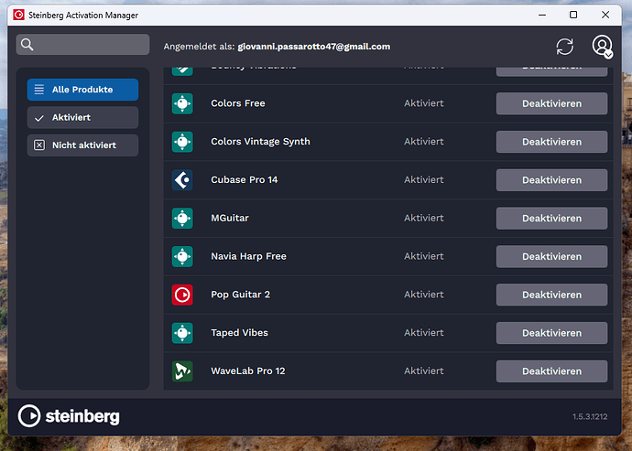Deactivate Colors Free
This screenshot has width=632, height=451.
point(551,103)
